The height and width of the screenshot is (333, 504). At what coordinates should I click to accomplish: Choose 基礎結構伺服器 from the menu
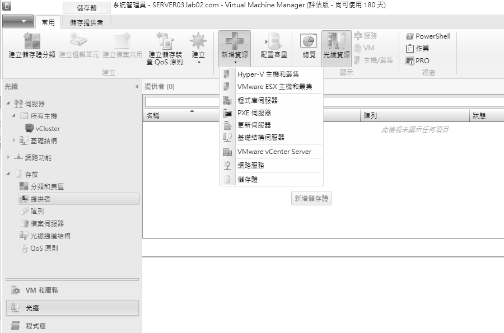point(271,138)
